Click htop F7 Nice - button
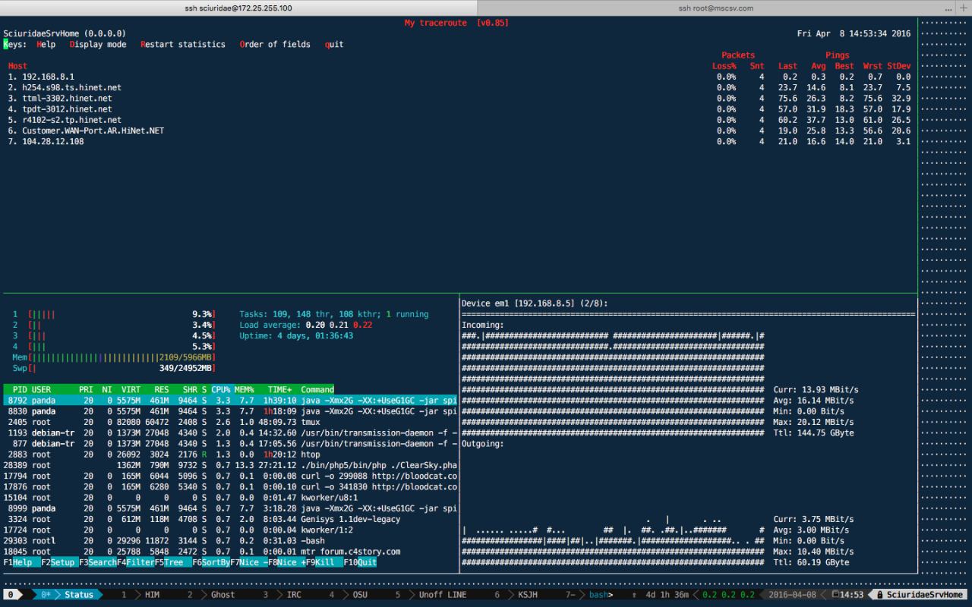972x607 pixels. 249,562
